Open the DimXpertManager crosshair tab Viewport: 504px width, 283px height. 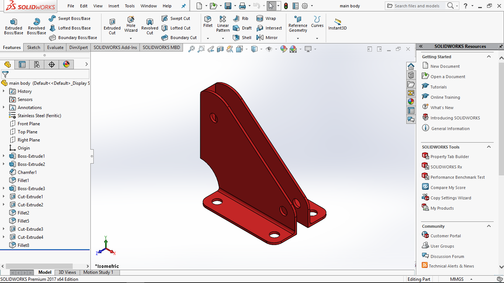[x=52, y=64]
